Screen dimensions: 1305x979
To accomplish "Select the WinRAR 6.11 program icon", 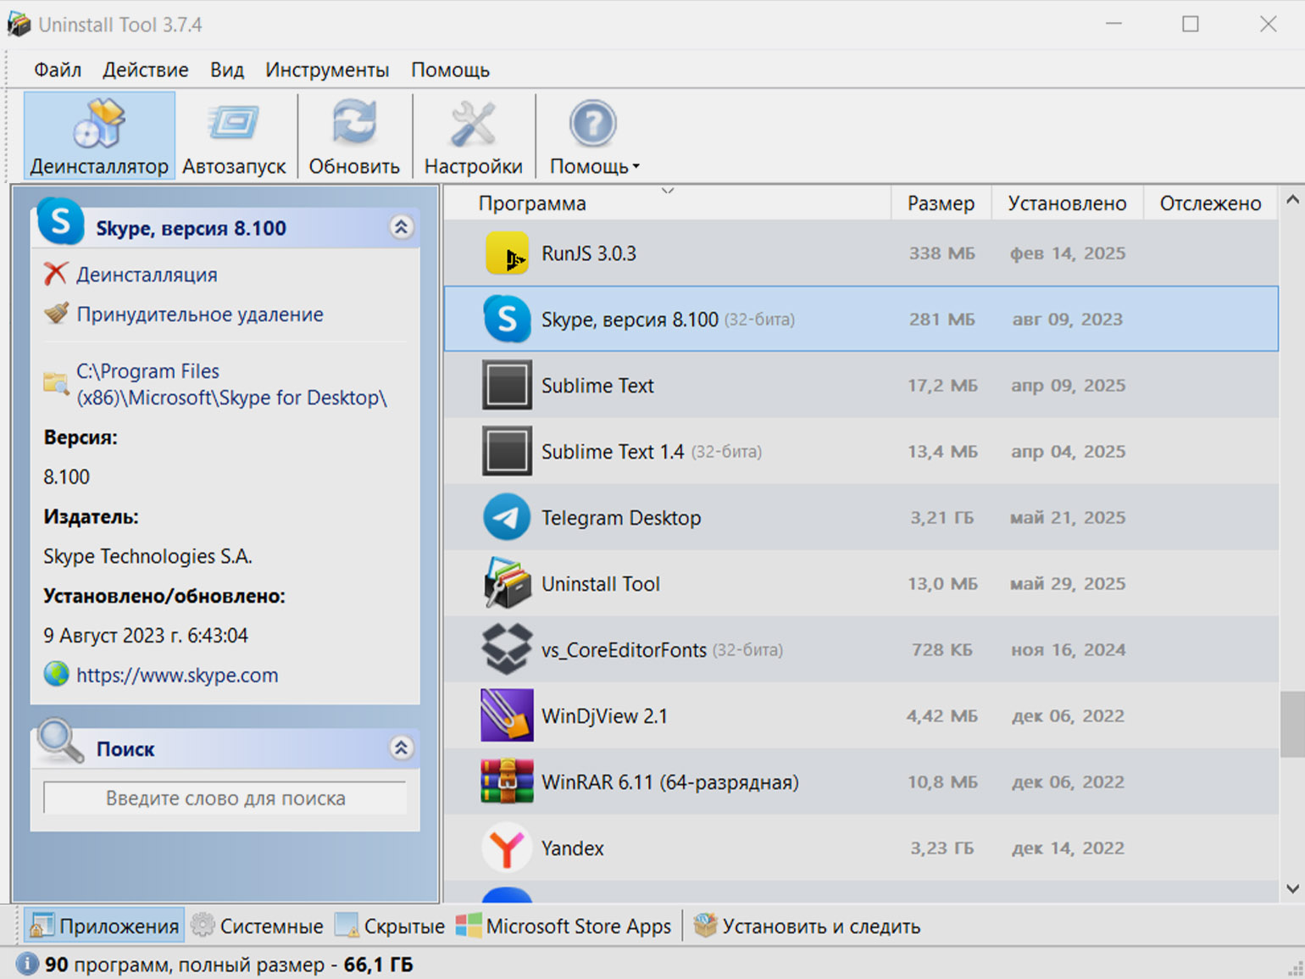I will (507, 782).
